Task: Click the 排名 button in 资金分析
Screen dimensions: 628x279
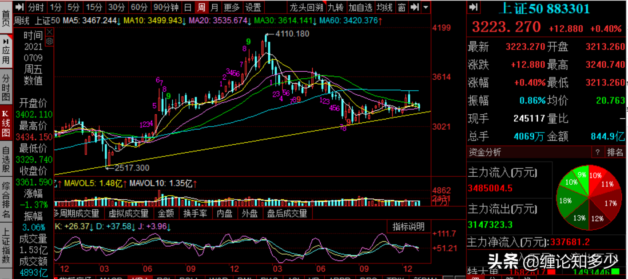Action: click(615, 152)
